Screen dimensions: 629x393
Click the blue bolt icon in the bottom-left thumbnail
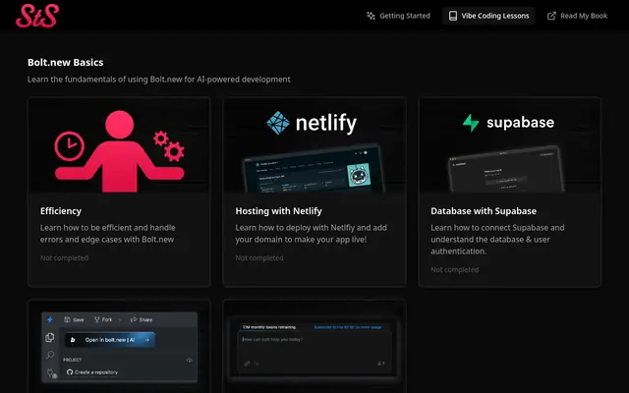pyautogui.click(x=50, y=319)
